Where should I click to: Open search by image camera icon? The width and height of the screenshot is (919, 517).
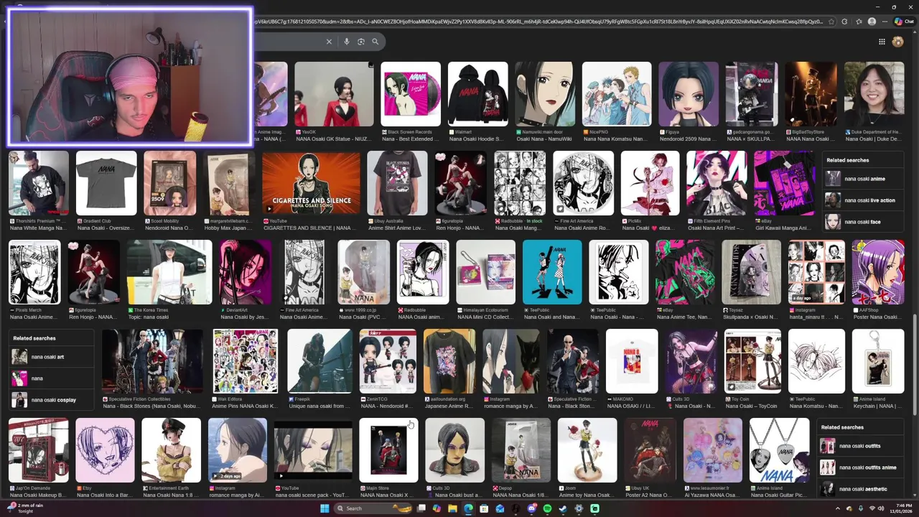click(x=361, y=42)
